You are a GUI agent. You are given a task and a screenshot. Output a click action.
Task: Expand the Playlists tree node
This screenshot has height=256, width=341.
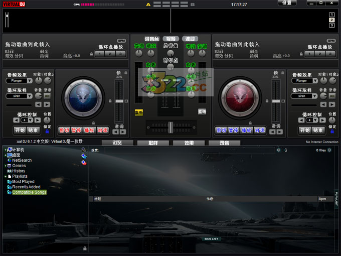(x=6, y=176)
